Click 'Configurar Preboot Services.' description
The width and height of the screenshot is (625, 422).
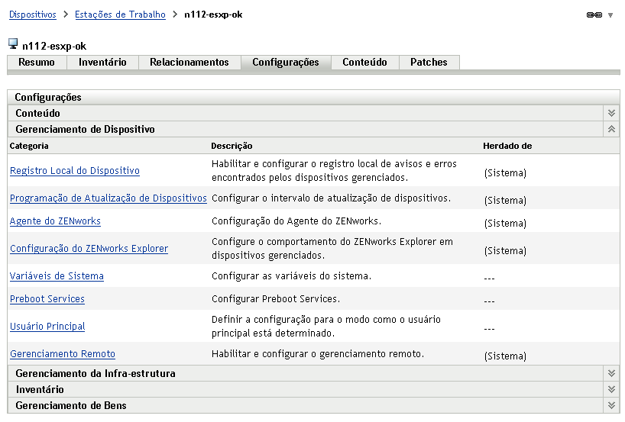276,299
